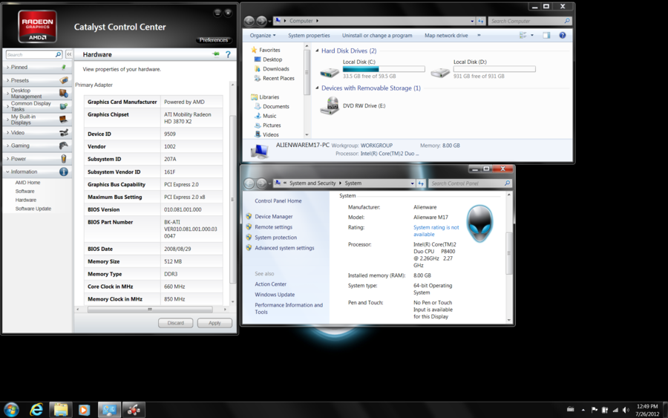Click Back button in System window

click(x=249, y=183)
